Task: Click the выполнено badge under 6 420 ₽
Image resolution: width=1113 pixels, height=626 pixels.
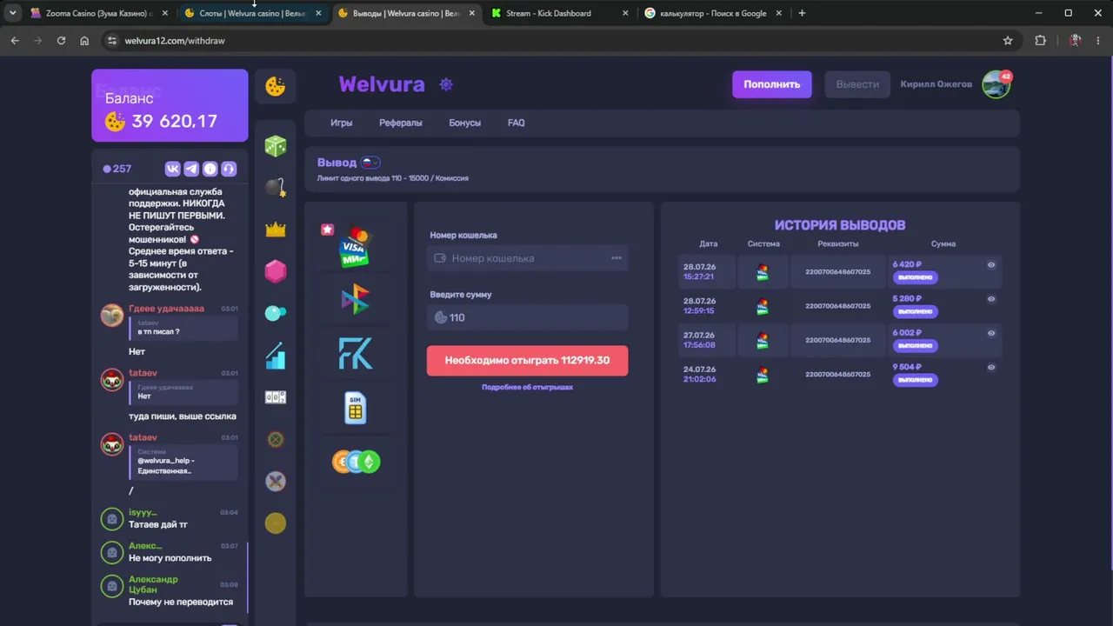Action: tap(915, 278)
